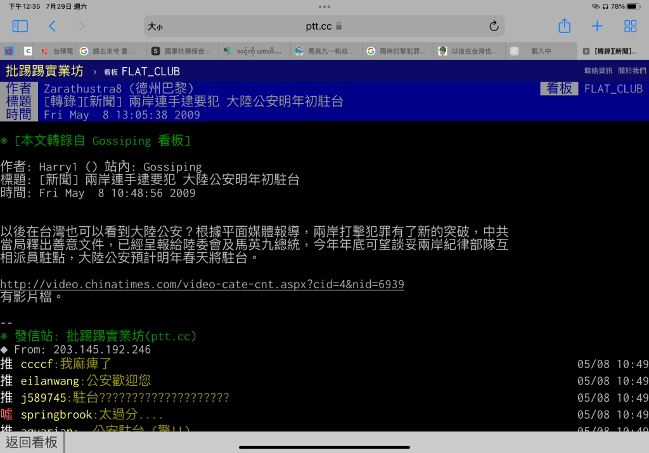This screenshot has height=453, width=649.
Task: Close the current 轉錄新聞 tab
Action: pos(586,51)
